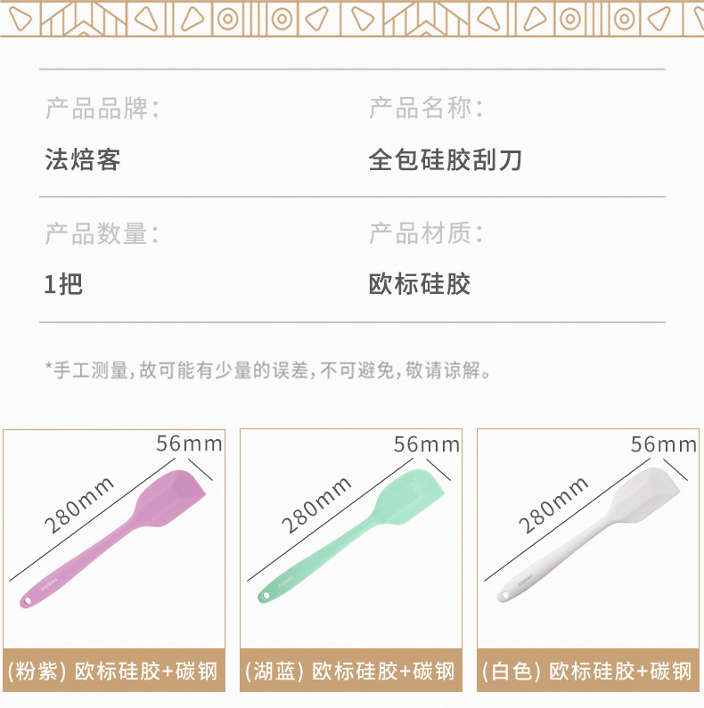Screen dimensions: 704x708
Task: Click the quantity value 1把
Action: tap(63, 284)
